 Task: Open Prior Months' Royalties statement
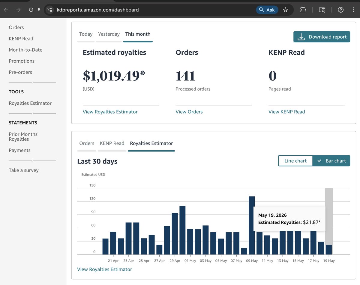[23, 136]
